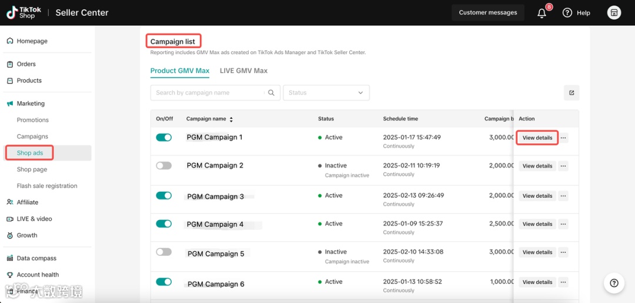Click the PGM Campaign 4 name
This screenshot has width=635, height=303.
tap(215, 224)
